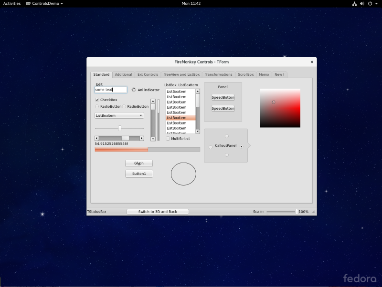The image size is (382, 287).
Task: Click the orange progress bar
Action: click(x=148, y=149)
